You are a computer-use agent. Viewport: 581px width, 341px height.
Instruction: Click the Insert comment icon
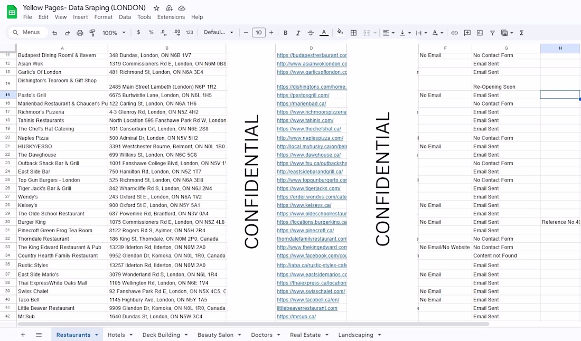tap(467, 33)
